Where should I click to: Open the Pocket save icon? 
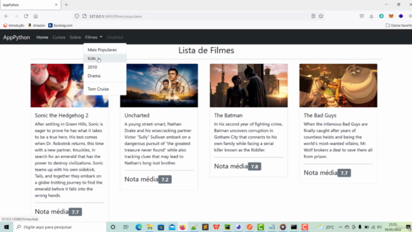click(362, 16)
